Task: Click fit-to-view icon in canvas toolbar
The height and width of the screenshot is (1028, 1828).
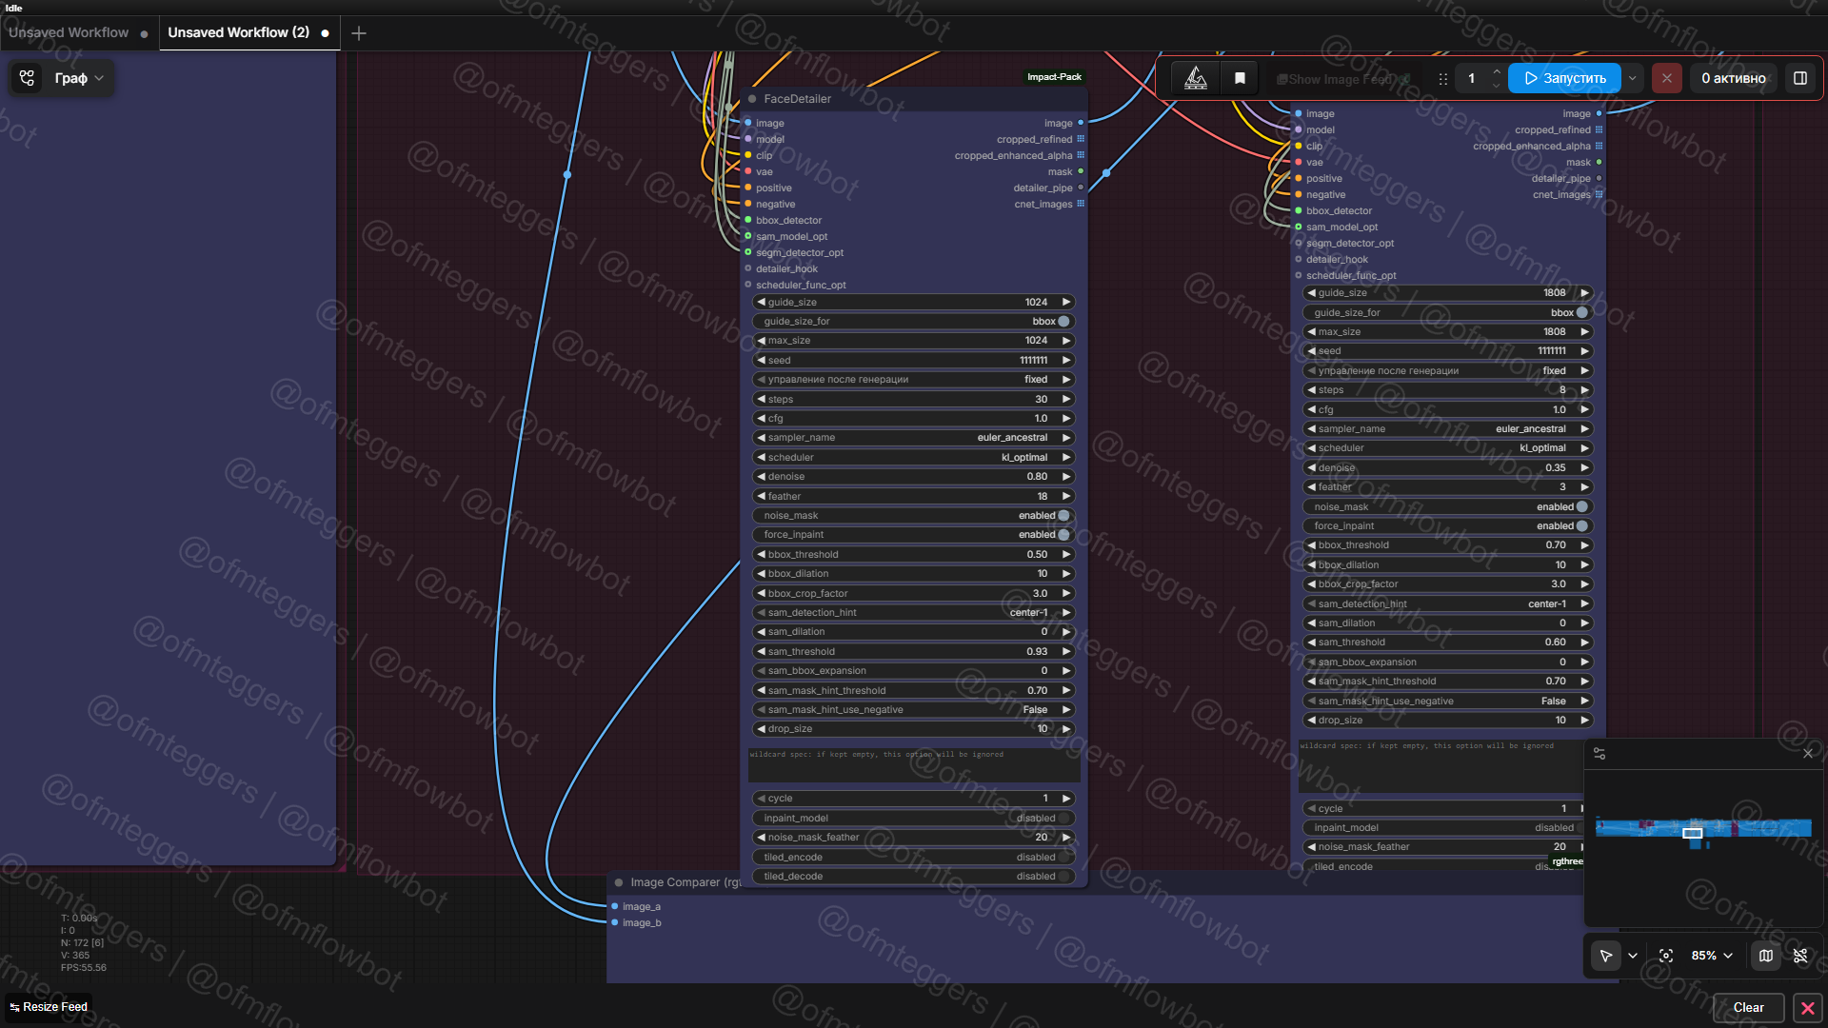Action: click(x=1665, y=956)
